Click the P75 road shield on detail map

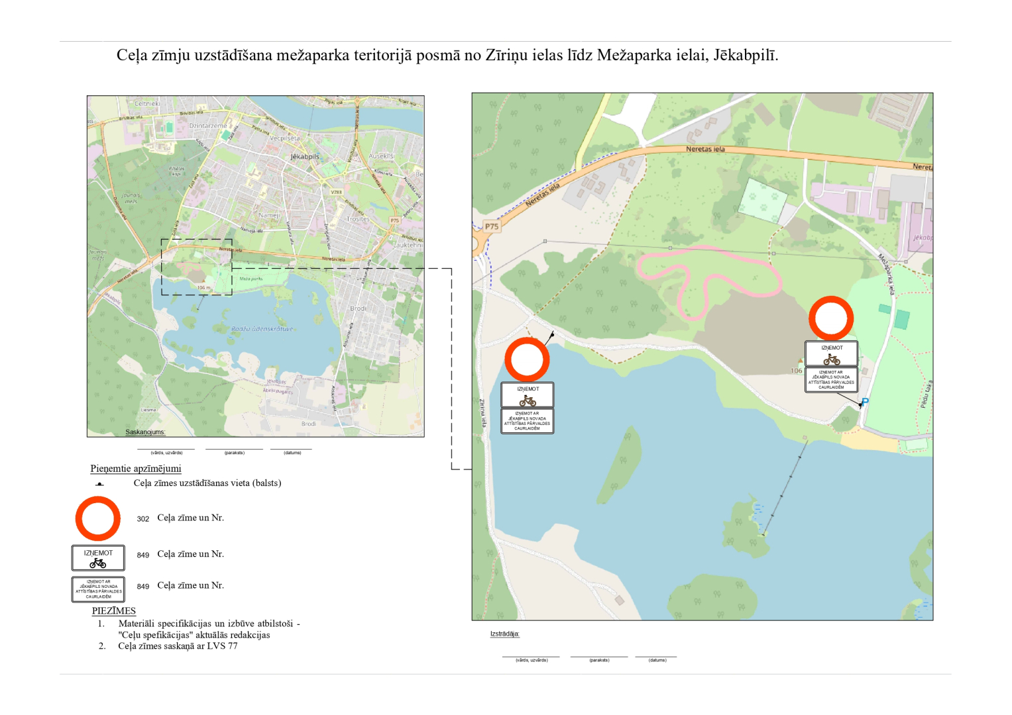pos(491,226)
